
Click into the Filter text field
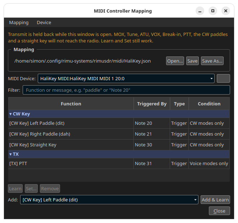click(x=126, y=90)
